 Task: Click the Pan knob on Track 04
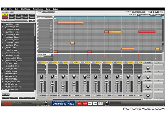74,76
